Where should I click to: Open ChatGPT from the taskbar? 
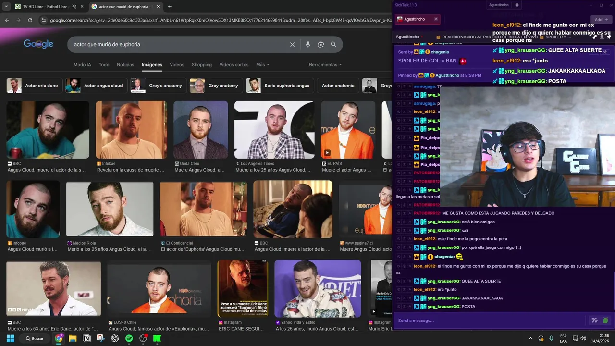(115, 338)
